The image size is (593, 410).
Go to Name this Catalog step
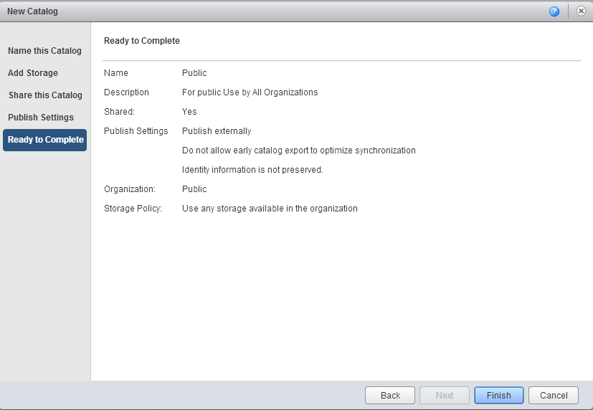tap(44, 51)
